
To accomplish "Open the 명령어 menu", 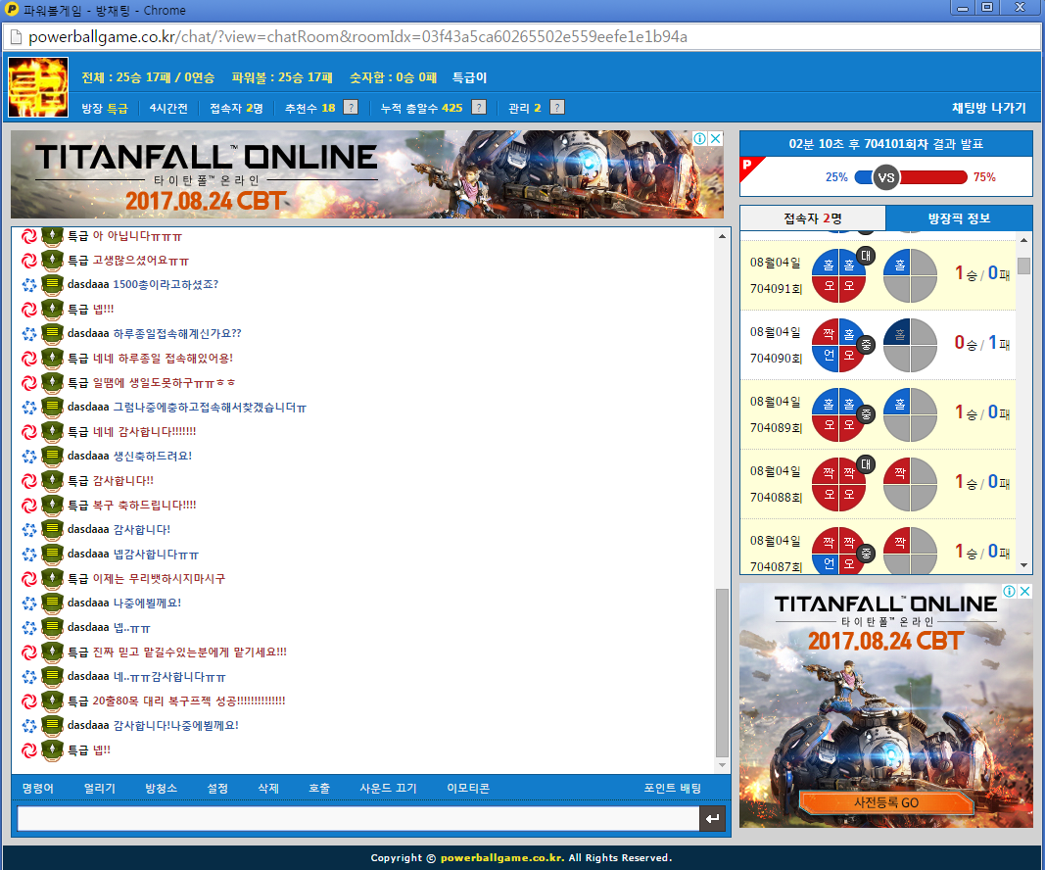I will [x=38, y=788].
